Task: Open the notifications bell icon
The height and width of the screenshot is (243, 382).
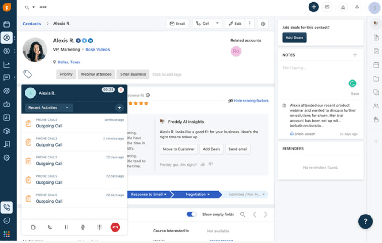Action: [x=357, y=7]
